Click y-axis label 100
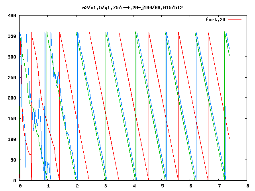255x191 pixels. (x=12, y=139)
